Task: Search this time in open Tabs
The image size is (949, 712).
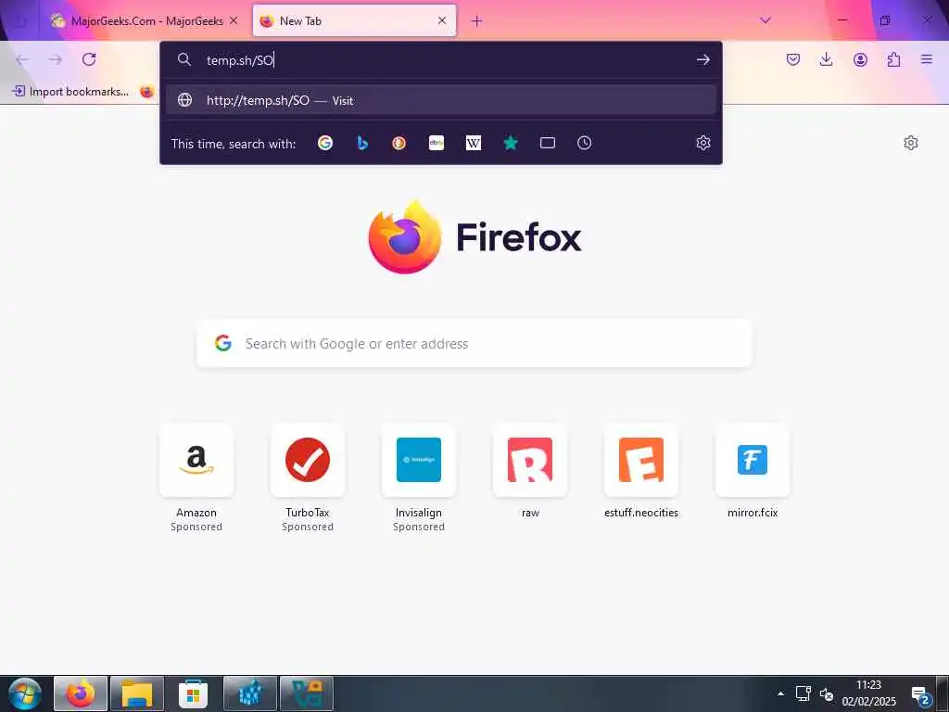Action: [547, 143]
